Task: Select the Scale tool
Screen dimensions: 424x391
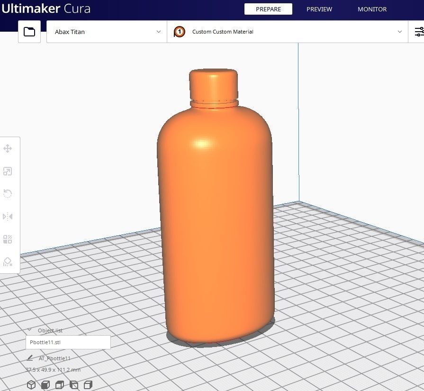Action: [x=8, y=171]
